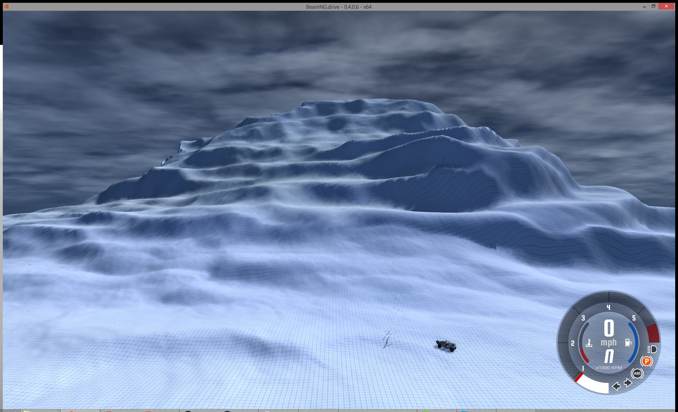Screen dimensions: 678x412
Task: Click the neutral gear indicator N
Action: [x=609, y=356]
